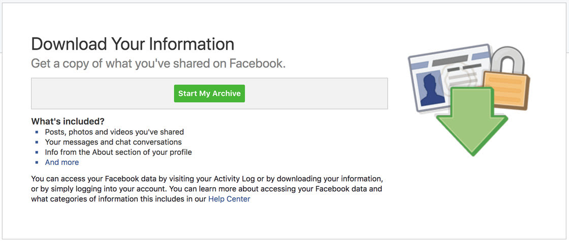
Task: Click bullet beside messages and chat conversations
Action: pyautogui.click(x=37, y=142)
